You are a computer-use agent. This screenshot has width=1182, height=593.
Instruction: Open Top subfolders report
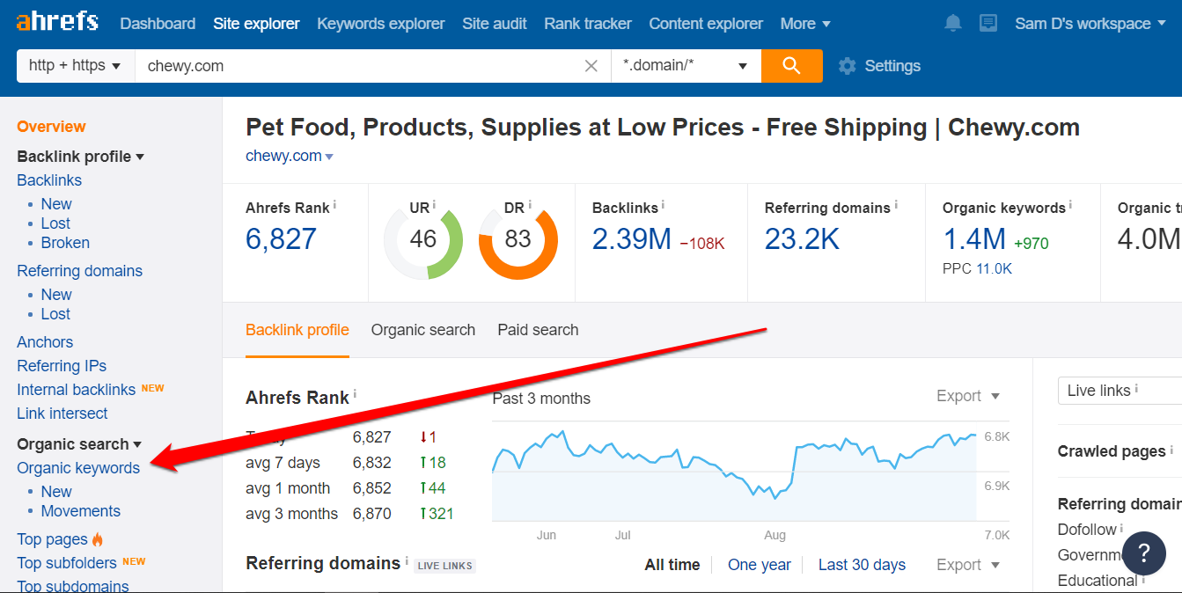[67, 563]
